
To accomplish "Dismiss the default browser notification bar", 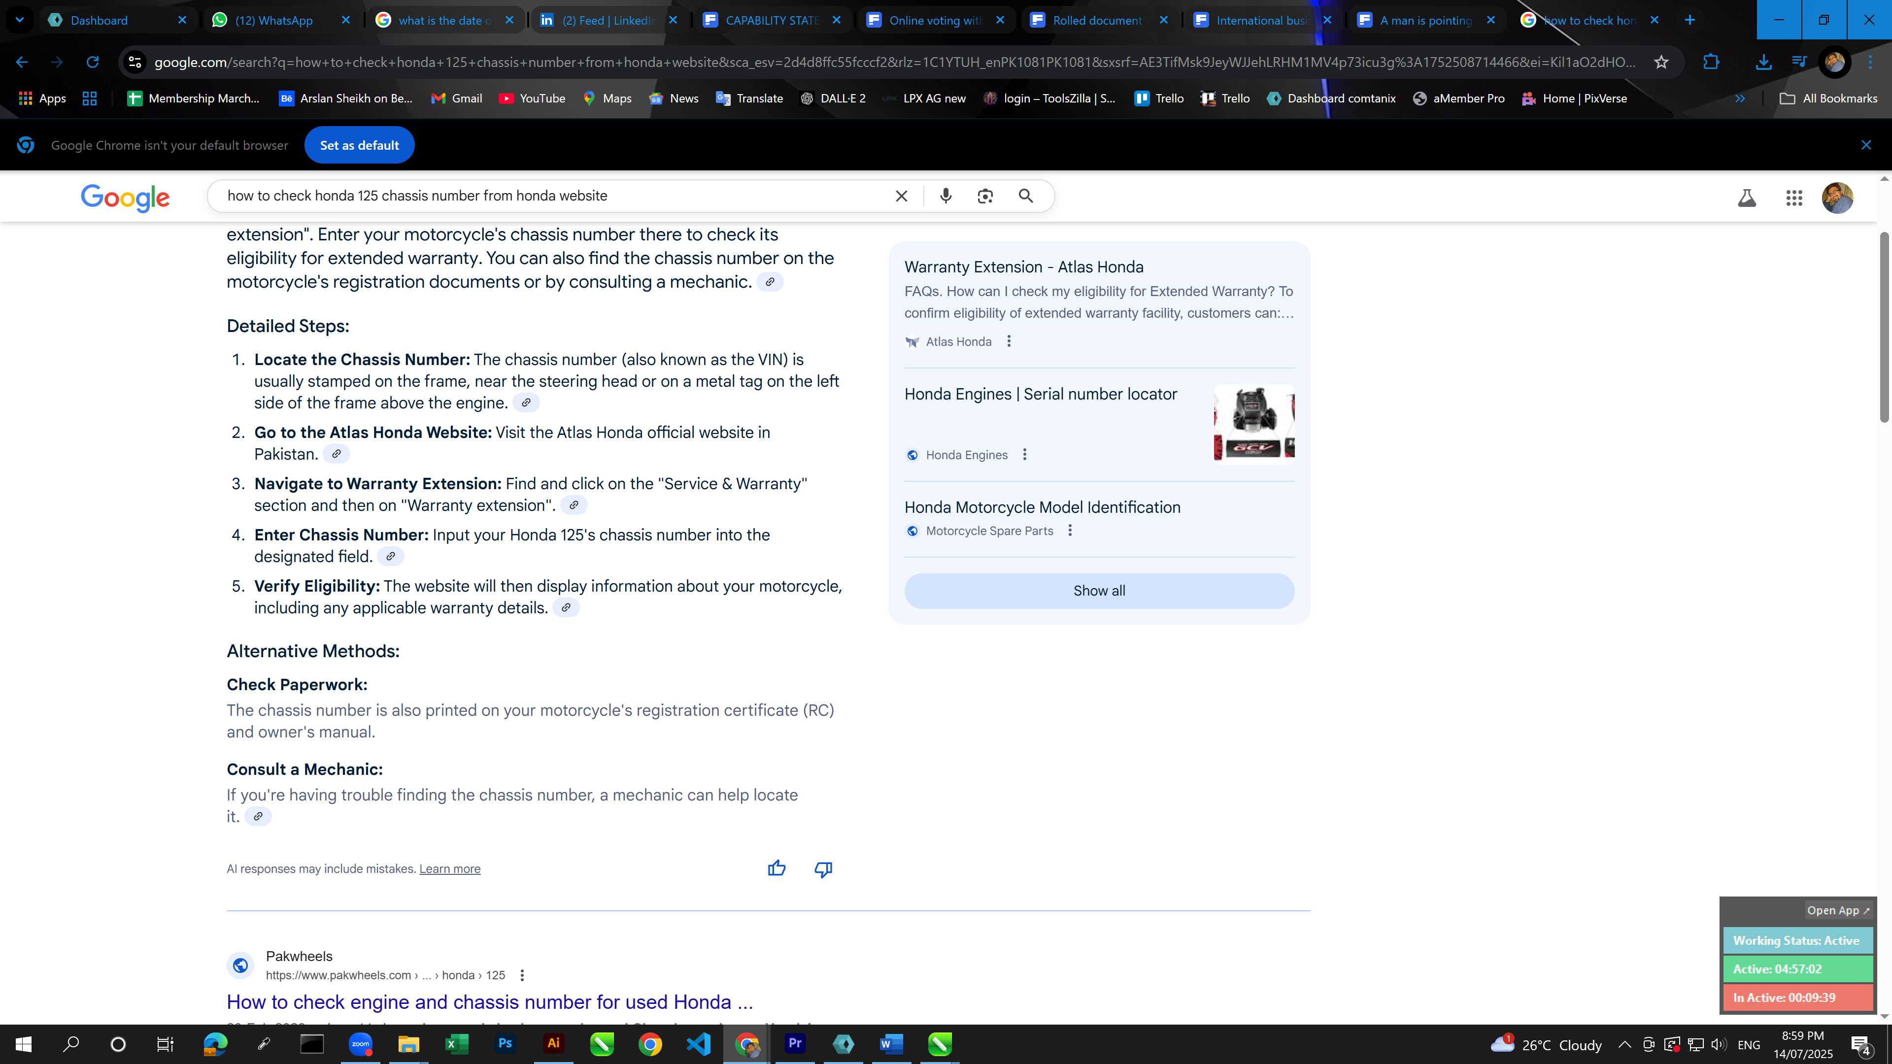I will (1865, 145).
